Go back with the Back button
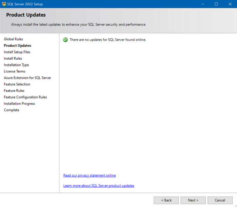Viewport: 237px width, 207px height. pyautogui.click(x=166, y=200)
